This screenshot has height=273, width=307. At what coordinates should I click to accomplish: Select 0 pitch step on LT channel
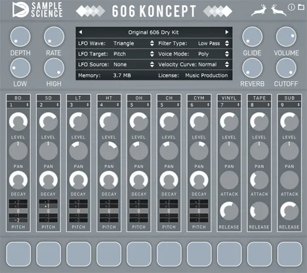click(x=78, y=211)
